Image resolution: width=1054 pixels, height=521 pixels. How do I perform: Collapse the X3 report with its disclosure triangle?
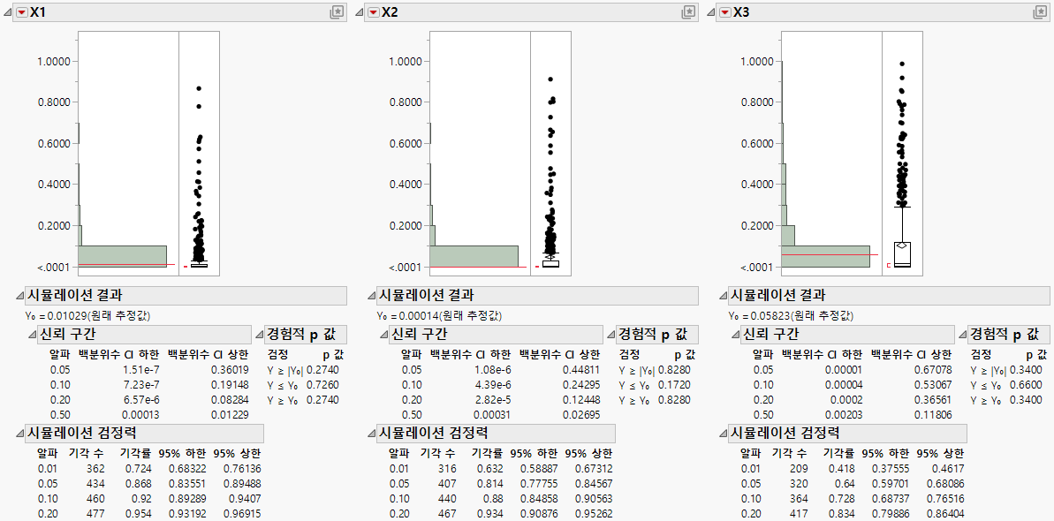[712, 13]
